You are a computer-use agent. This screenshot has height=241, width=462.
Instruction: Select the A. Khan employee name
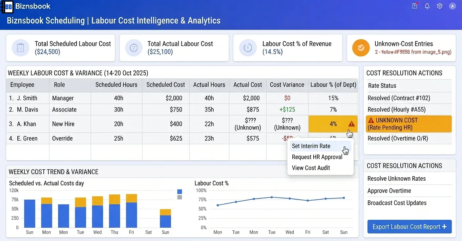coord(27,124)
